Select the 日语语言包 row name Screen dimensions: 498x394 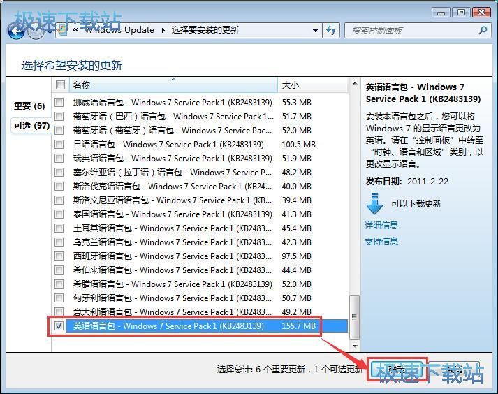168,144
